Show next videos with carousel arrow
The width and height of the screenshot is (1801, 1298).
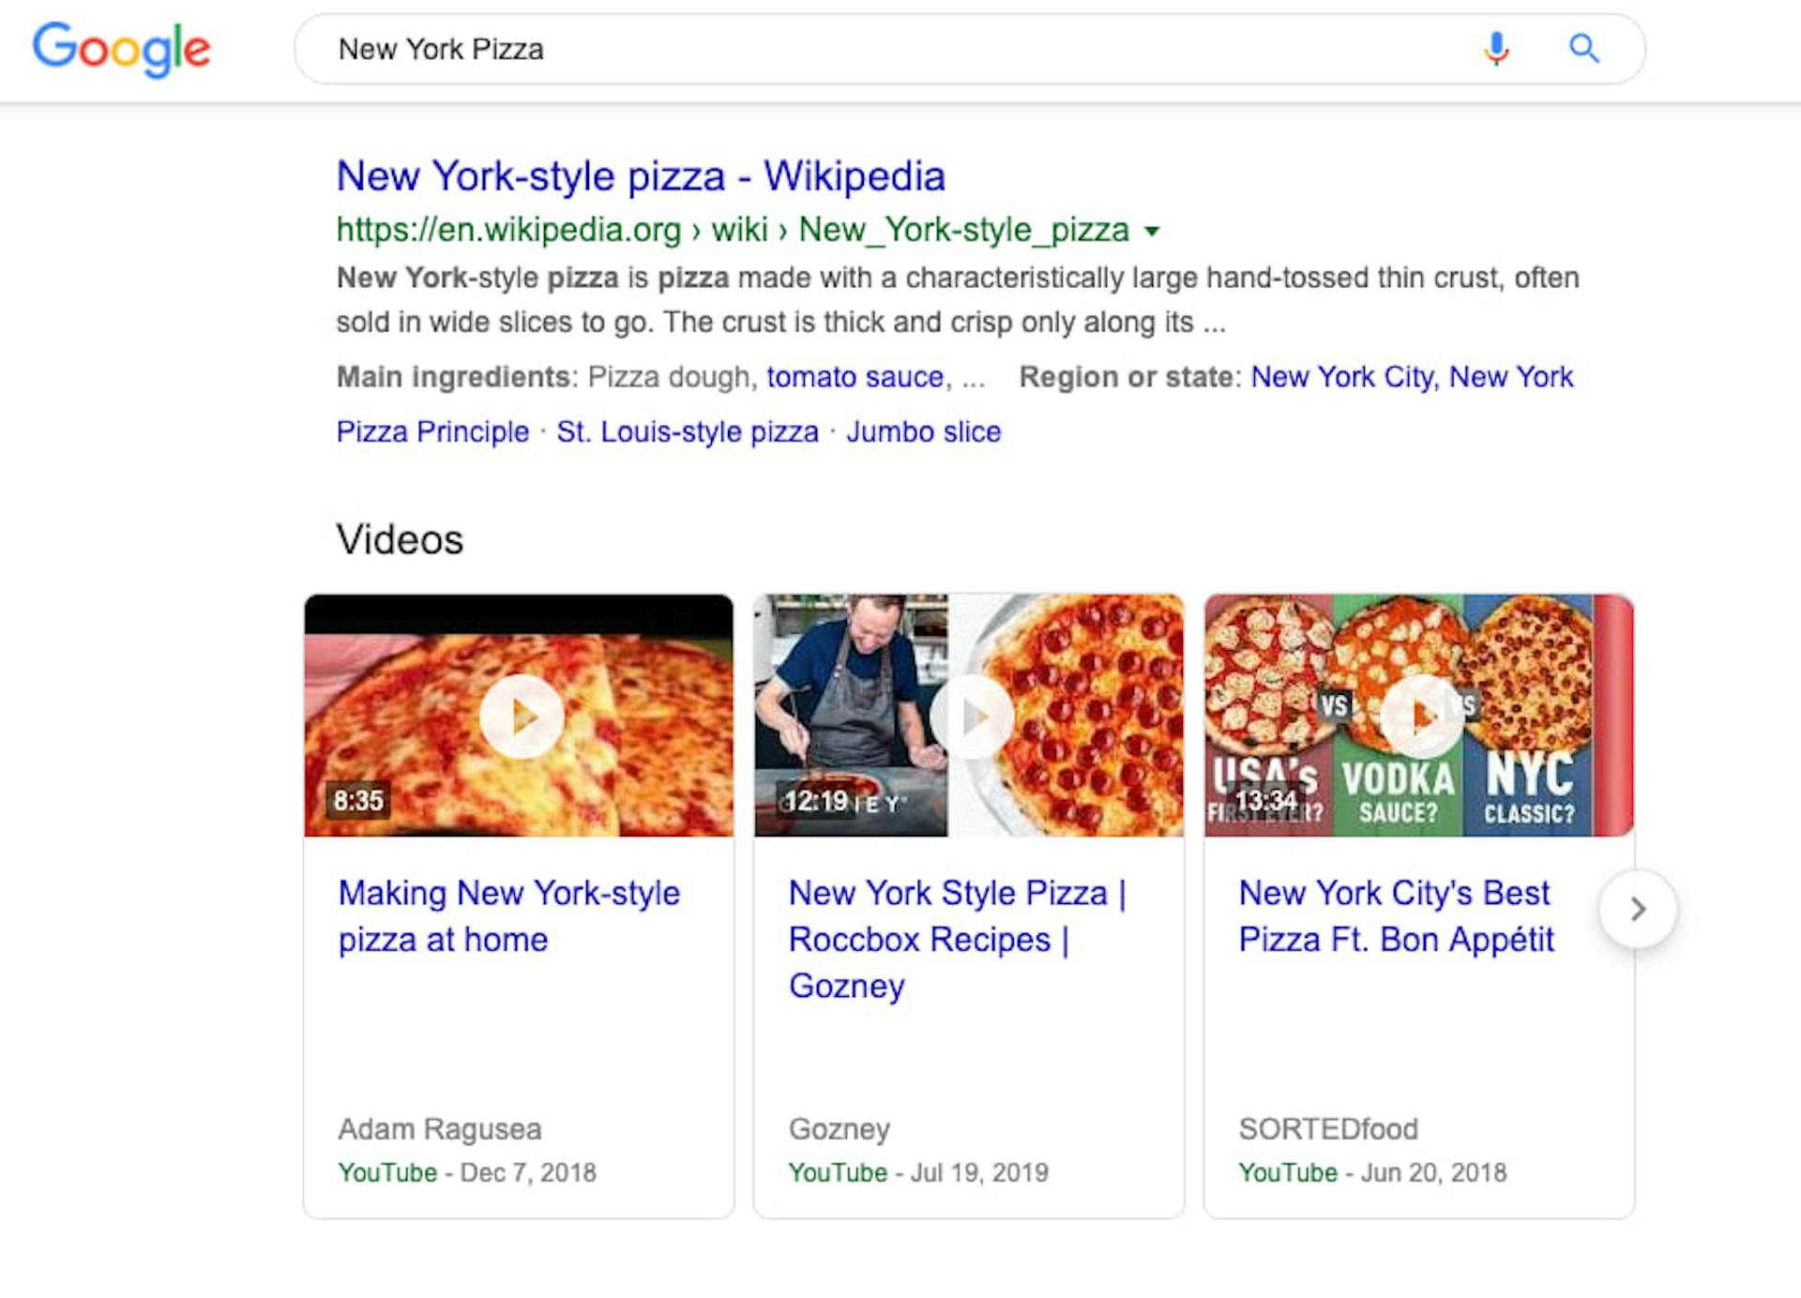(x=1637, y=909)
